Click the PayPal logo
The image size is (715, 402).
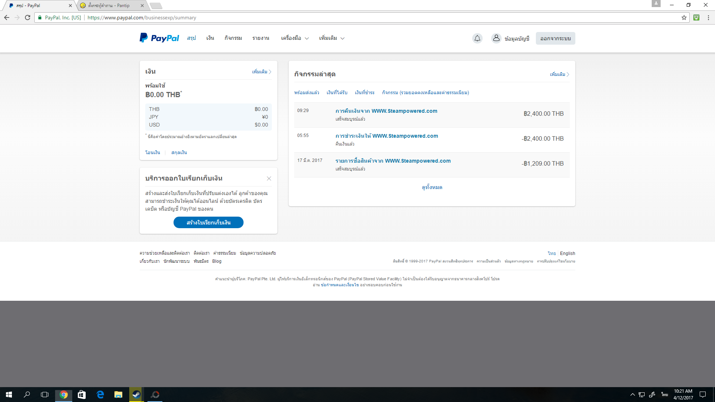pyautogui.click(x=159, y=38)
